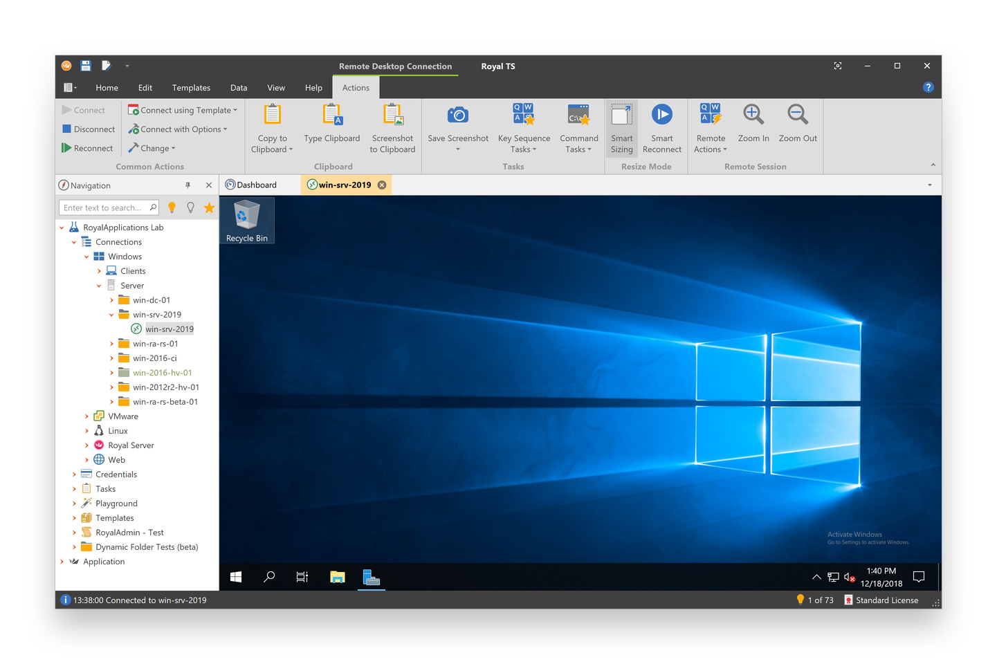Click the Disconnect button
The image size is (997, 664).
pos(88,129)
